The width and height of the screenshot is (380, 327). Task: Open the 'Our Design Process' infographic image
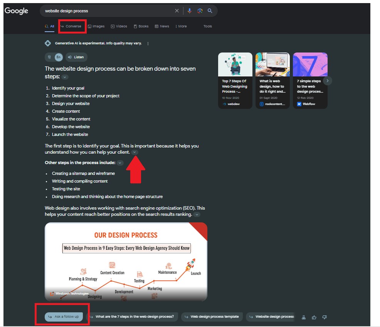(x=126, y=262)
